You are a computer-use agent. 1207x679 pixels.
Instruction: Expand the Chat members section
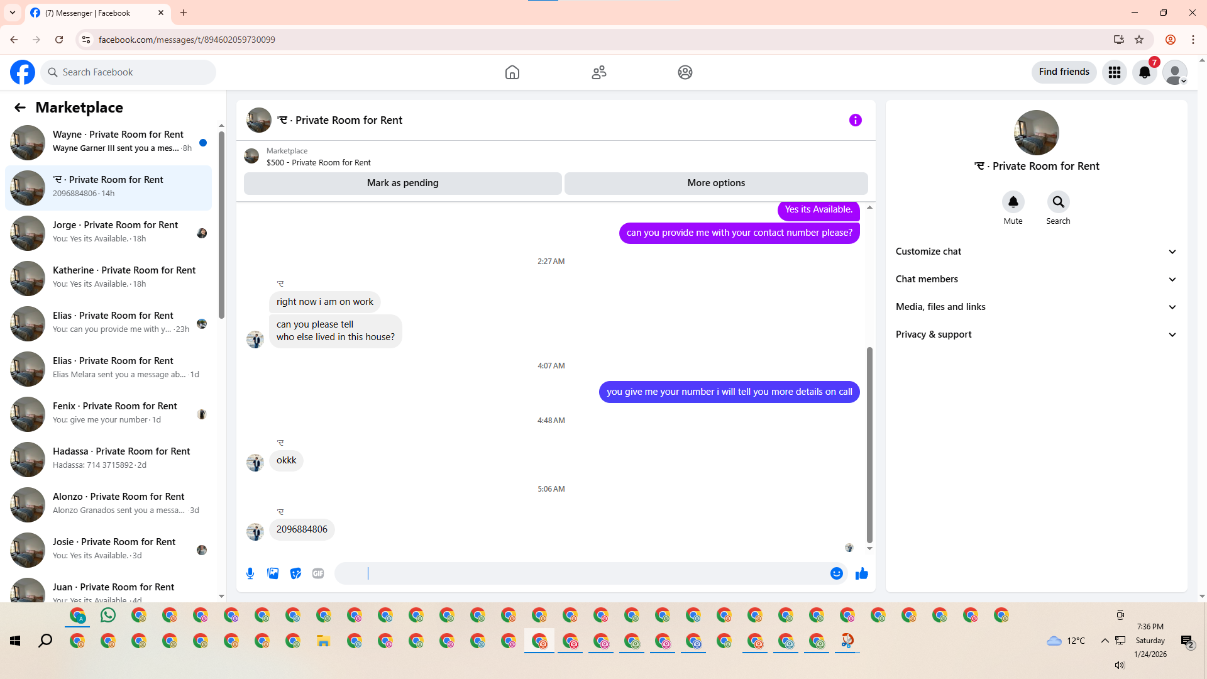(x=1035, y=279)
